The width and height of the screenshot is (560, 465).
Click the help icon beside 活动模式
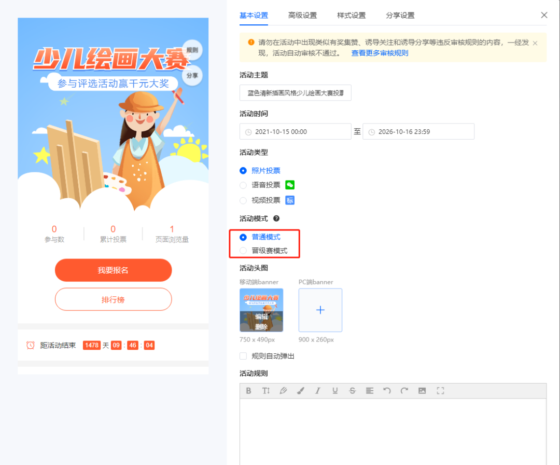[x=276, y=218]
